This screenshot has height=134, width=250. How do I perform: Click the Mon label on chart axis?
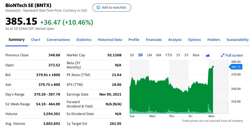211,116
